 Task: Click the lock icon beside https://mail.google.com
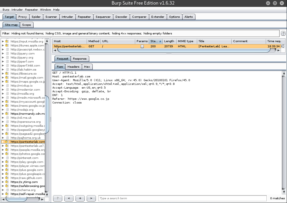7,77
